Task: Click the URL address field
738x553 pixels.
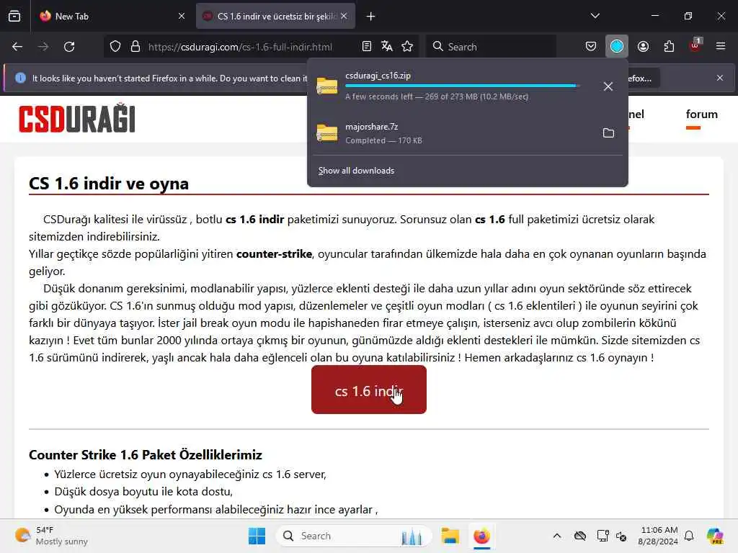Action: point(240,47)
